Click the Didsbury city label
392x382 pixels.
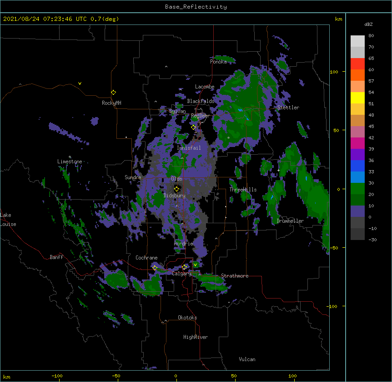(174, 196)
